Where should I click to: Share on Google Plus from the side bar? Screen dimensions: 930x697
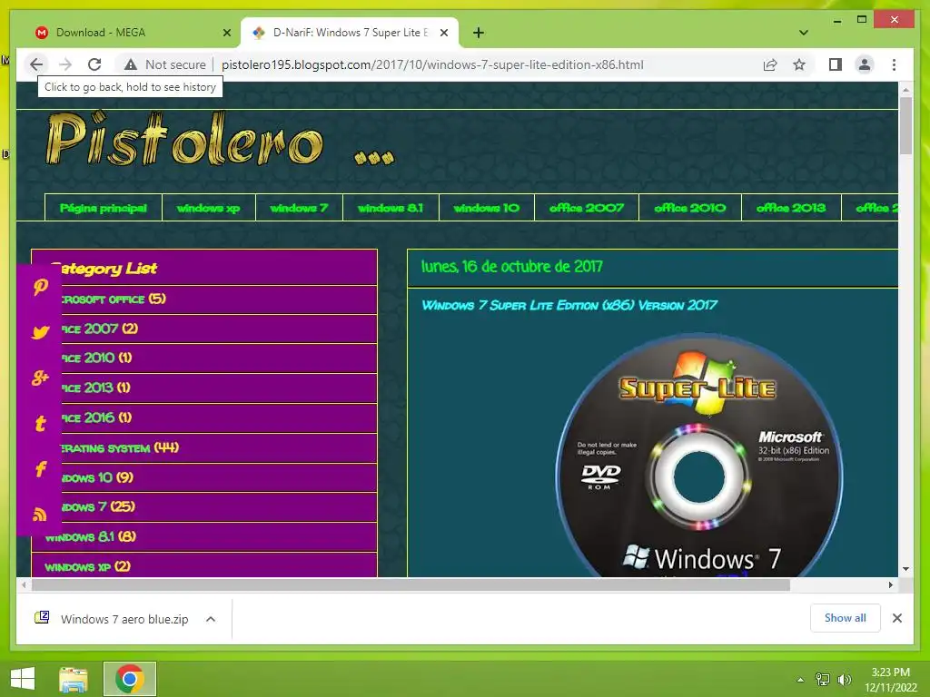40,378
